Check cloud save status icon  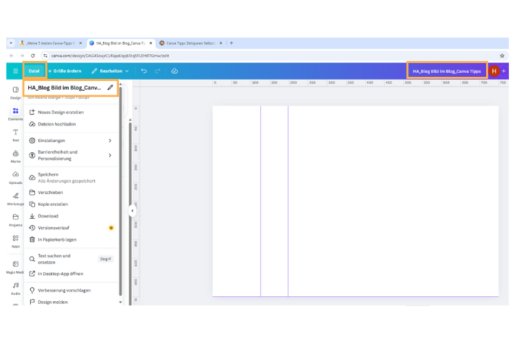pyautogui.click(x=174, y=71)
